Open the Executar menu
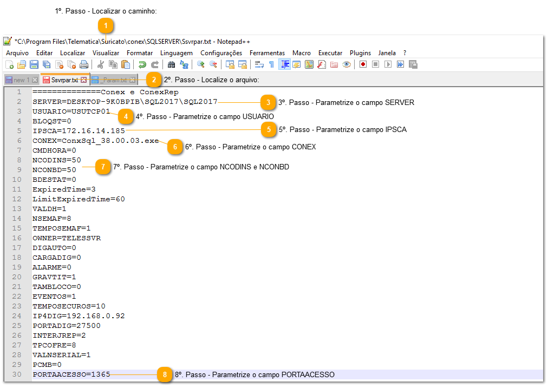Viewport: 548px width, 388px height. [x=330, y=53]
